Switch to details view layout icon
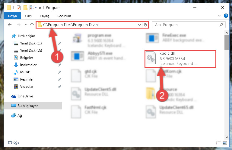Viewport: 232px width, 150px height. pos(218,143)
